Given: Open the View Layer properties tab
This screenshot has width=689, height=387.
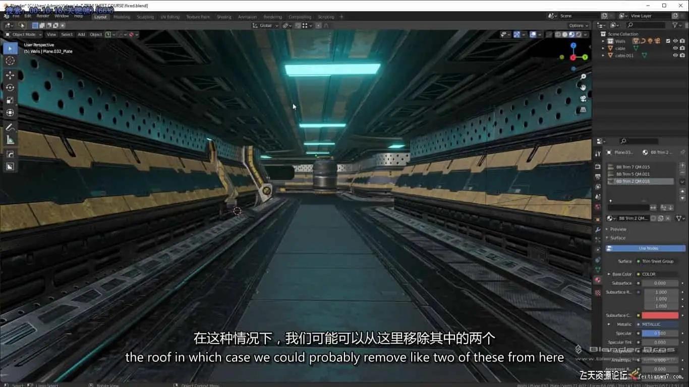Looking at the screenshot, I should click(x=598, y=186).
